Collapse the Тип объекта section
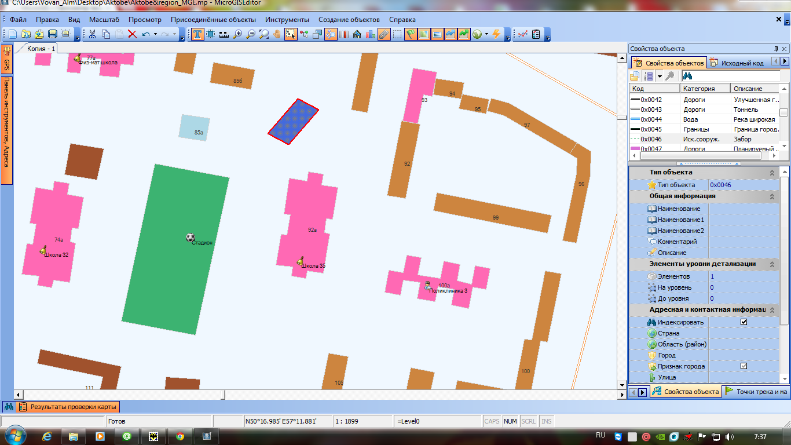The image size is (791, 445). point(772,173)
